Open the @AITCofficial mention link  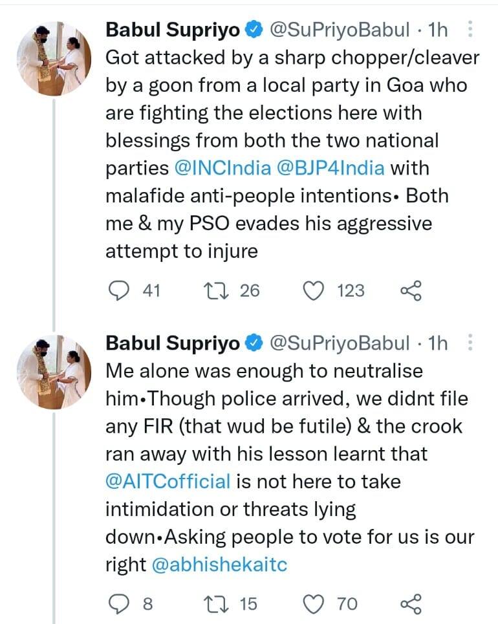click(168, 481)
